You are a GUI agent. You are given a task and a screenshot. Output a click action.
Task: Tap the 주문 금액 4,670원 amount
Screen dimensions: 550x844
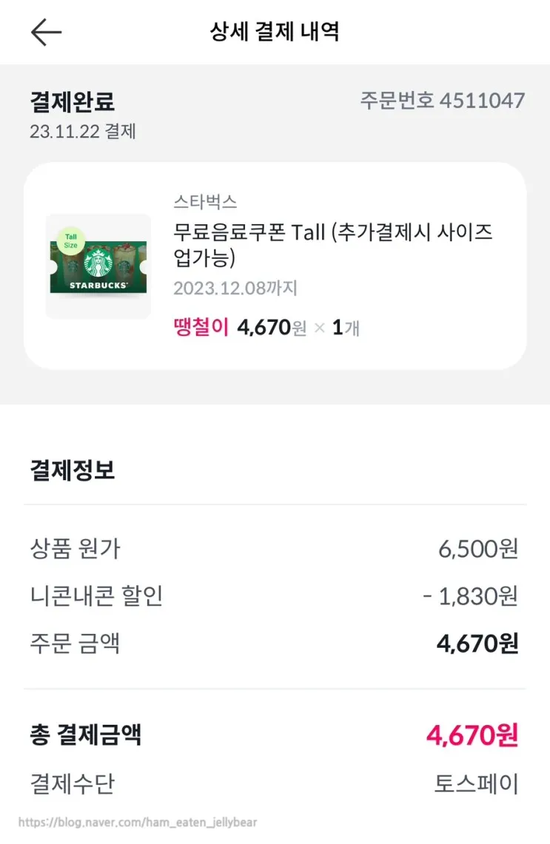point(477,644)
